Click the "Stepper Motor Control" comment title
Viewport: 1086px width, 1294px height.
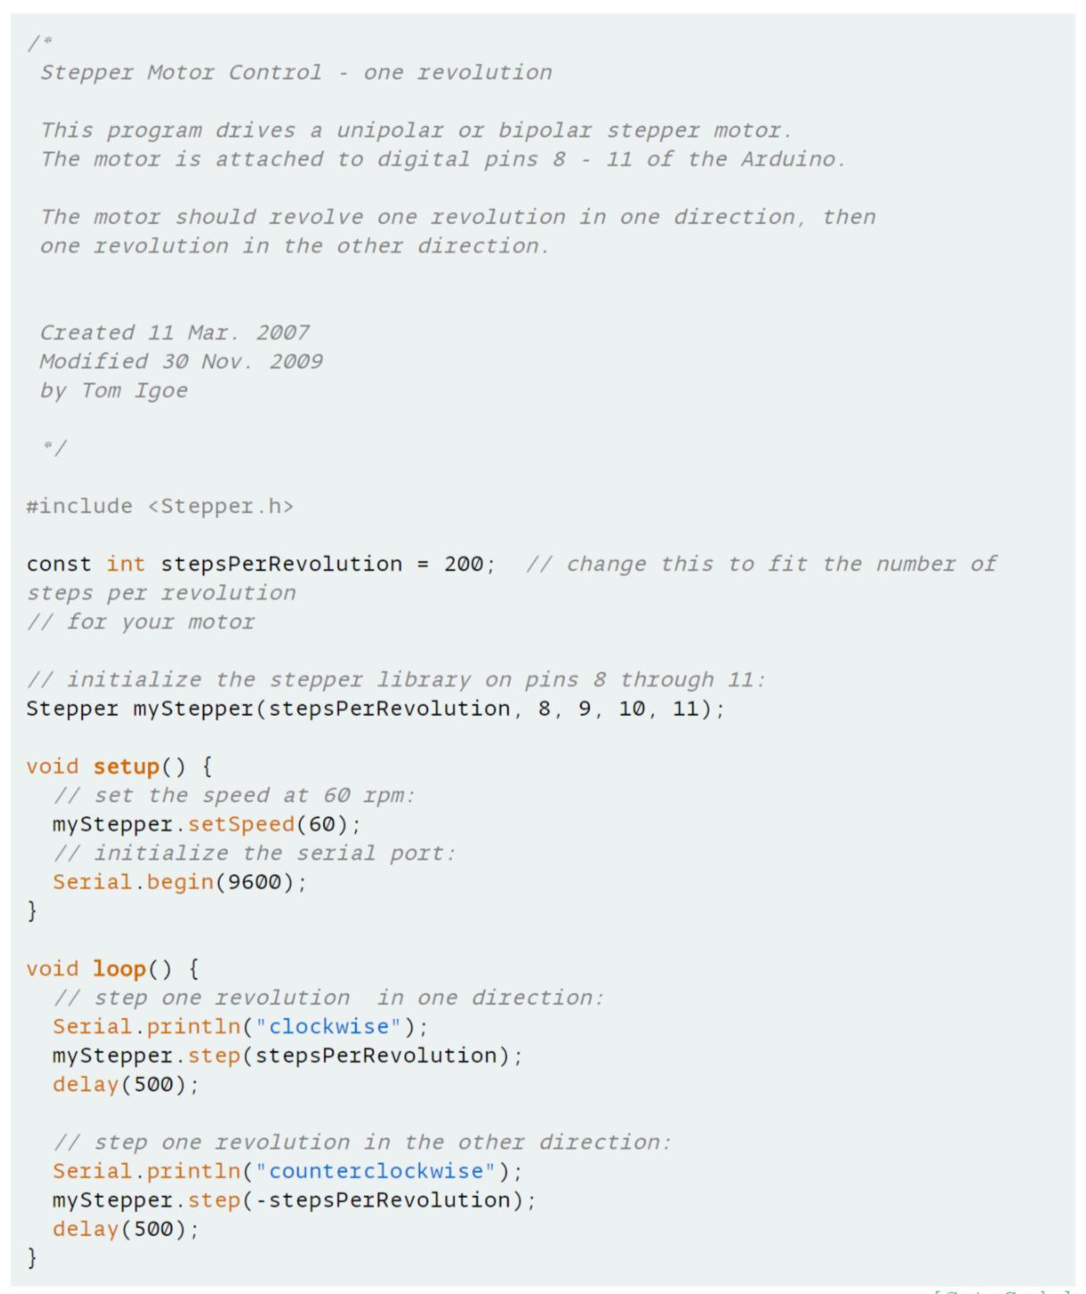tap(181, 73)
